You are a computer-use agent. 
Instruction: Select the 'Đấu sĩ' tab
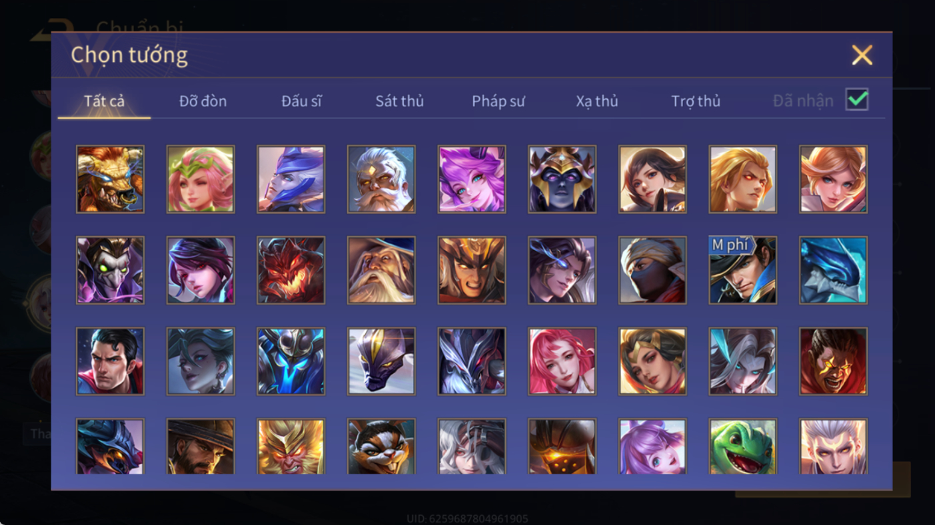point(301,101)
